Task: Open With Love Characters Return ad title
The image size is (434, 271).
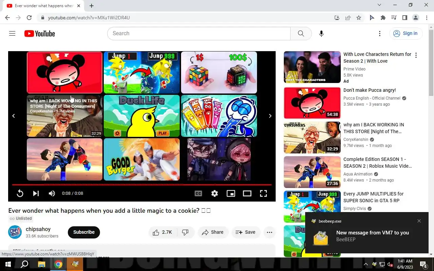Action: point(377,58)
